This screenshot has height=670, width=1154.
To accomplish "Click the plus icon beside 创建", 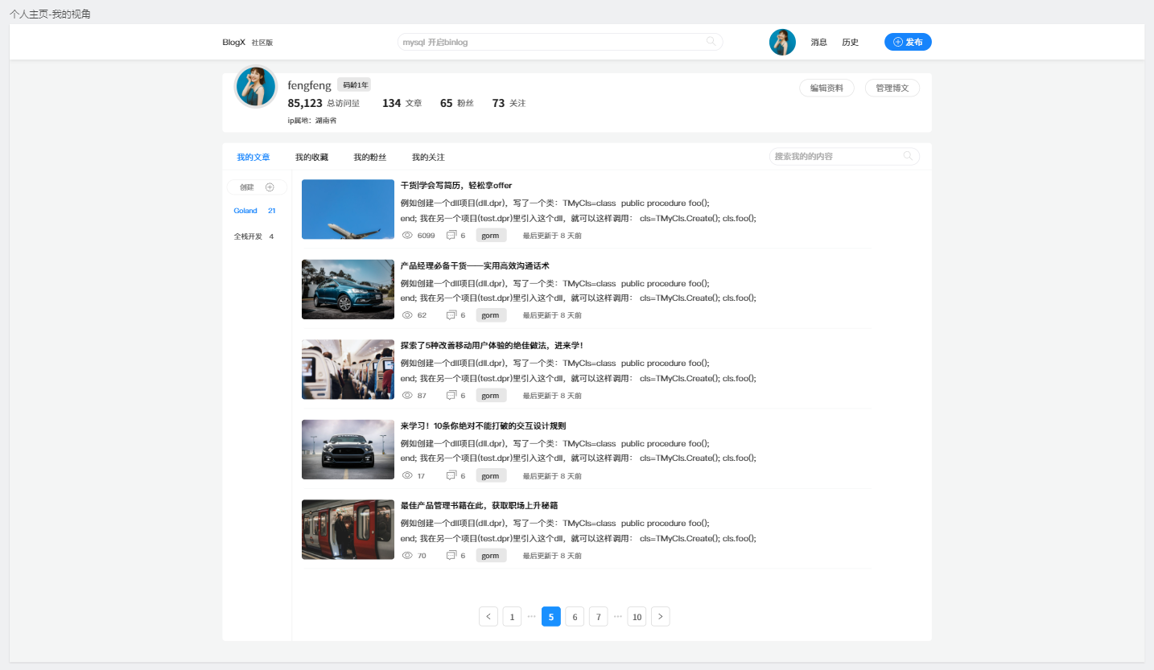I will [270, 187].
